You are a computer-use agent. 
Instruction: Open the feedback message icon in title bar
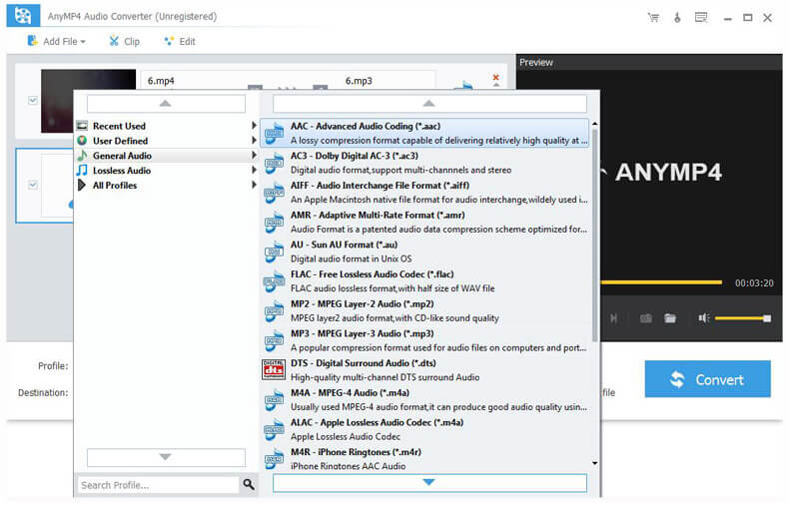[701, 17]
